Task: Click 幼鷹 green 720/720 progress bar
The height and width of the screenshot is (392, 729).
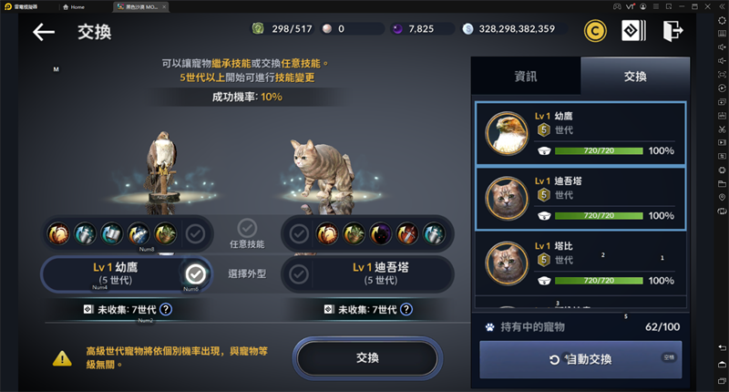Action: pyautogui.click(x=599, y=150)
